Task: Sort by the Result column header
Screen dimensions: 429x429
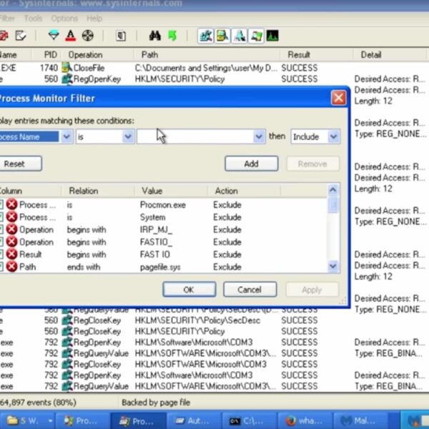Action: pos(317,55)
